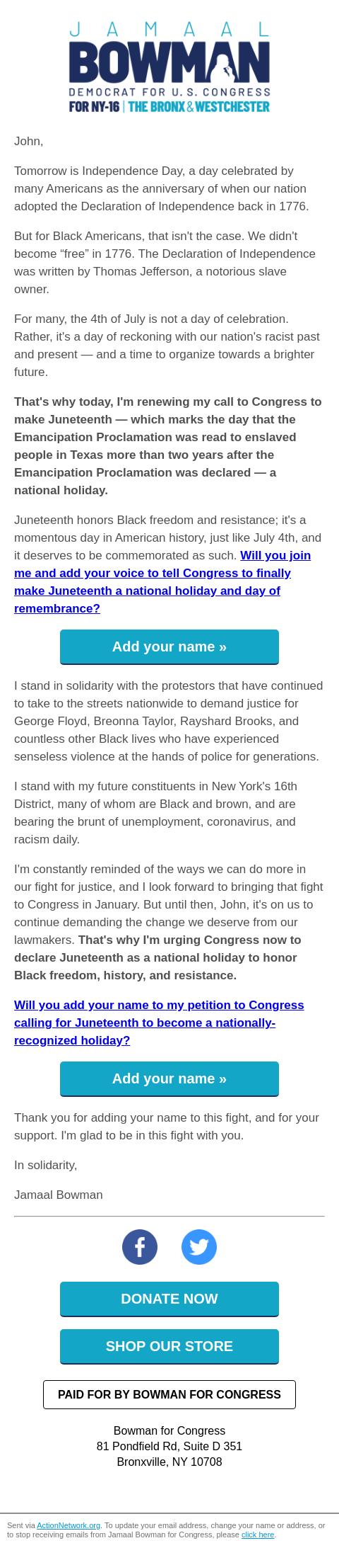Screen dimensions: 339x1560
Task: Click the silhouette figure inside the BOWMAN wordmark
Action: point(227,69)
